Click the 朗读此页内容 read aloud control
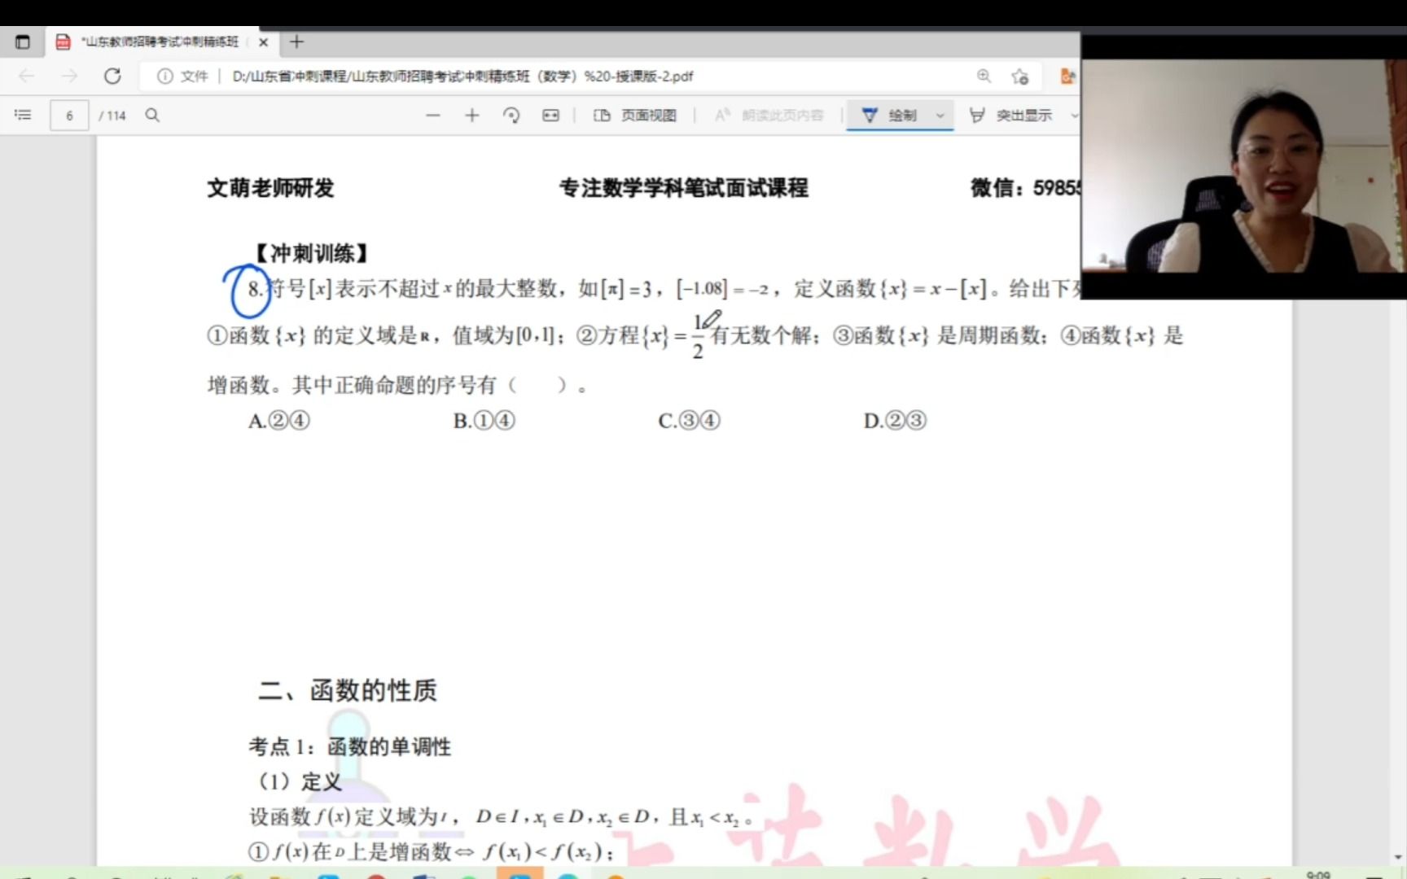This screenshot has width=1407, height=879. pos(768,116)
